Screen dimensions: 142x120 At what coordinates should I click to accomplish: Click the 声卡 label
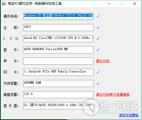(x=11, y=61)
